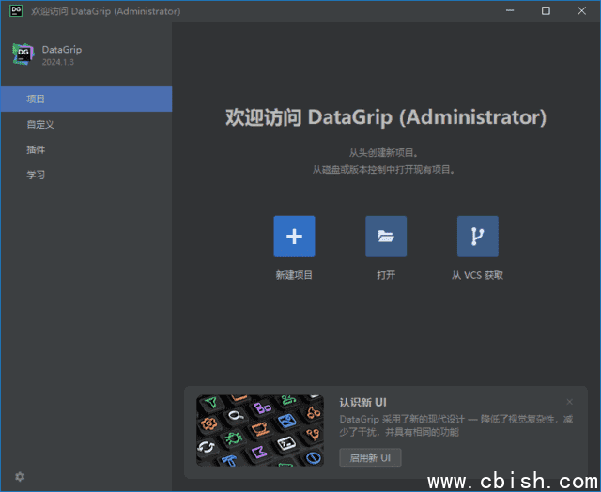Image resolution: width=601 pixels, height=492 pixels.
Task: Click the 新建项目 label
Action: pyautogui.click(x=294, y=275)
